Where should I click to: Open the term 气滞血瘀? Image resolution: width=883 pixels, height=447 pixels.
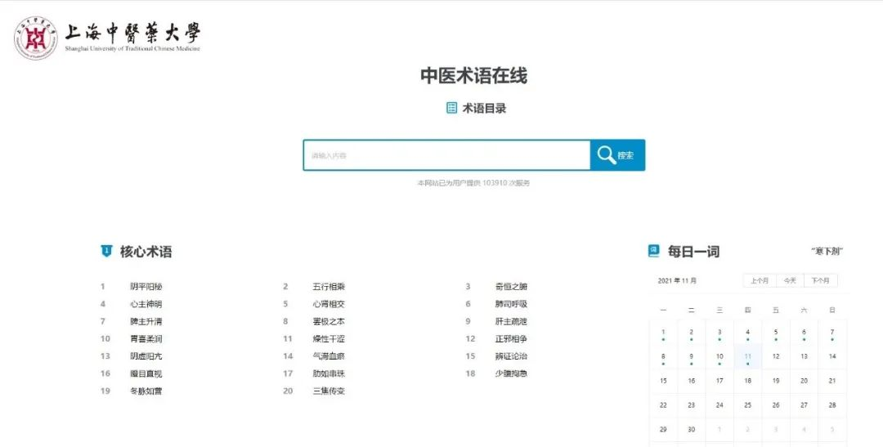click(x=329, y=356)
